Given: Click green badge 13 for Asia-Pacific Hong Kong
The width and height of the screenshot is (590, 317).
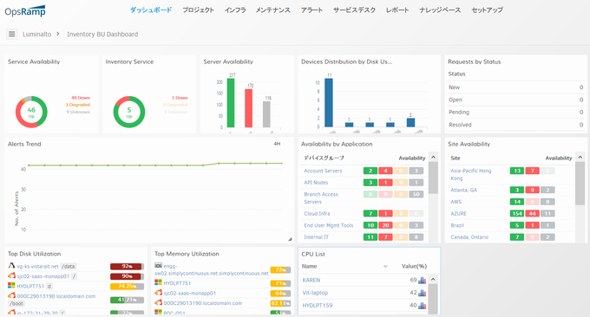Looking at the screenshot, I should point(517,171).
